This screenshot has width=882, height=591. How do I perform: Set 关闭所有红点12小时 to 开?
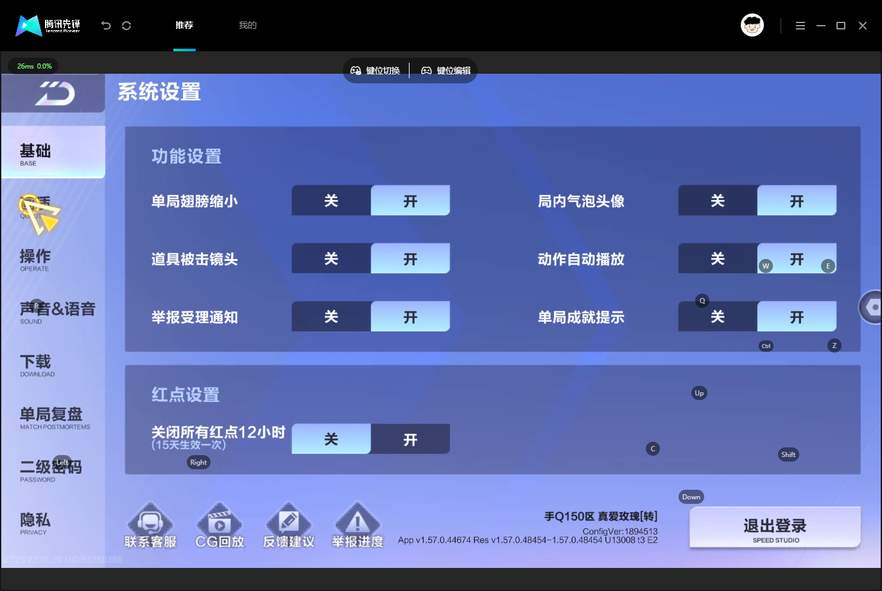[x=410, y=439]
